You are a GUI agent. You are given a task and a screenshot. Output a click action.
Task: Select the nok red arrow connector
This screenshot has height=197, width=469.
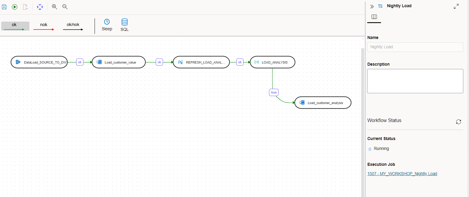[44, 26]
